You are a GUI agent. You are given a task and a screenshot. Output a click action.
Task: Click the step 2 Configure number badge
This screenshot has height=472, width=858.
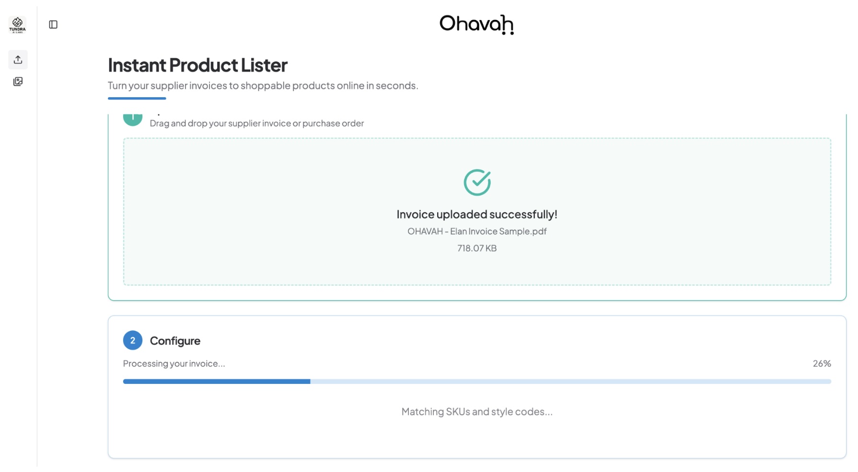tap(133, 340)
